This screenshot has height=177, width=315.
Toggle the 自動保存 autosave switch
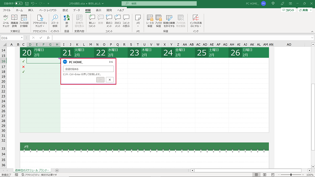coord(18,3)
